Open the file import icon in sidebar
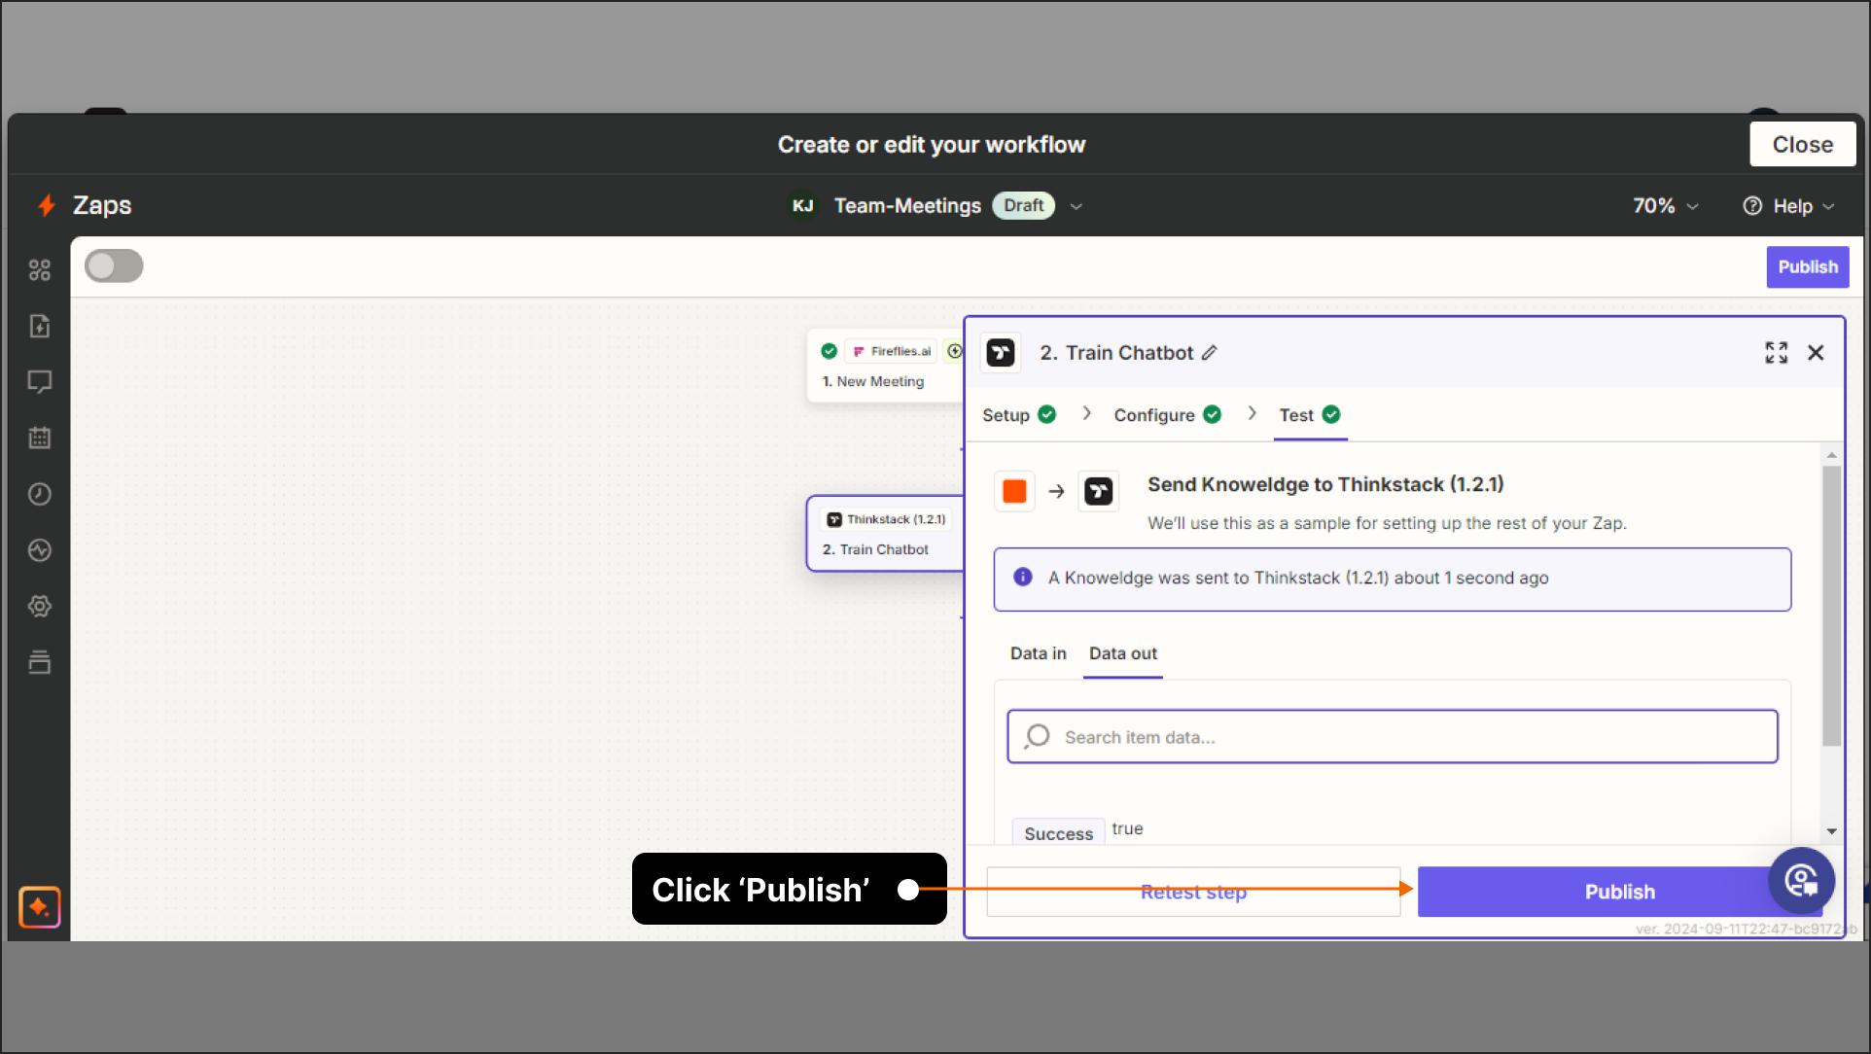 (x=40, y=326)
